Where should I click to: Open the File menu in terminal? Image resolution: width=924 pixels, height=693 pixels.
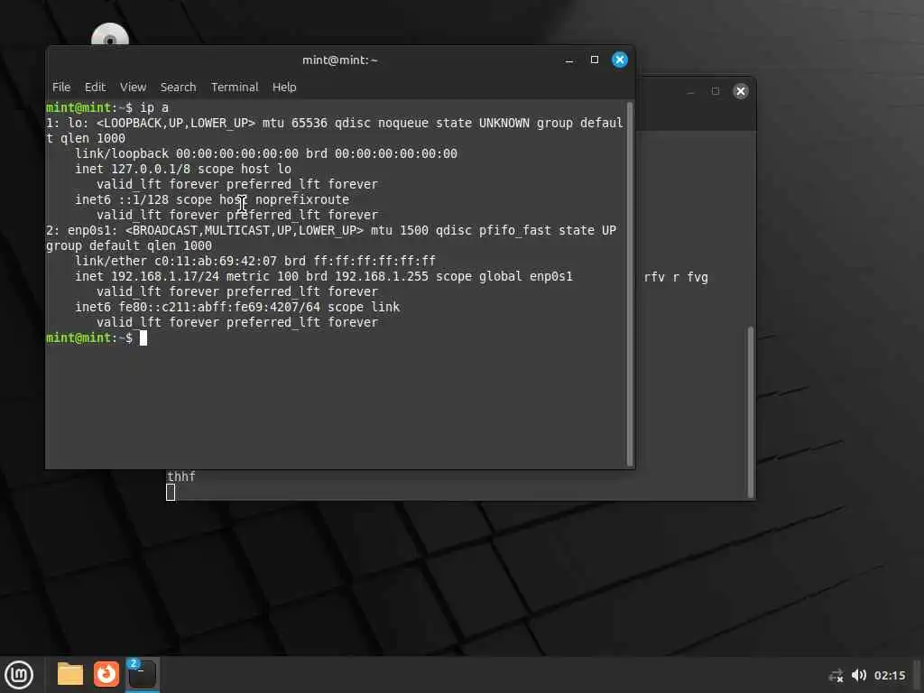(x=61, y=88)
